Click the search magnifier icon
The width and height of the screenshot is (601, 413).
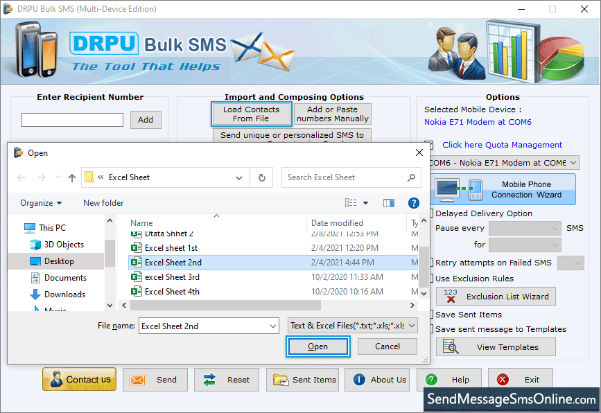[x=411, y=177]
